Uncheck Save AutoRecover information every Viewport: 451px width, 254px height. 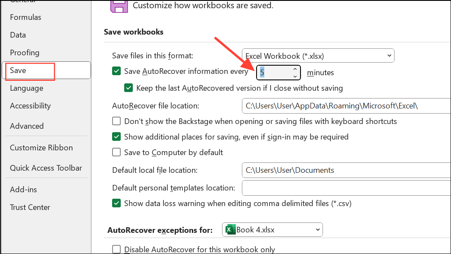116,71
